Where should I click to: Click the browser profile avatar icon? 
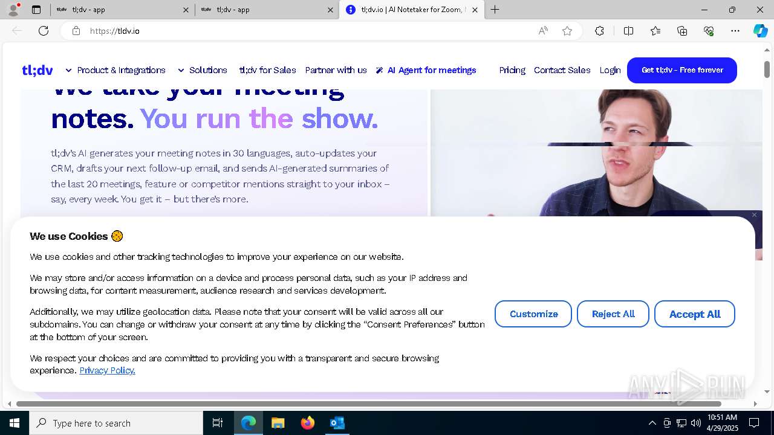pos(13,10)
